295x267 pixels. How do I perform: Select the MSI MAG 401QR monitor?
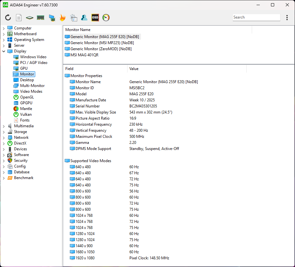82,55
